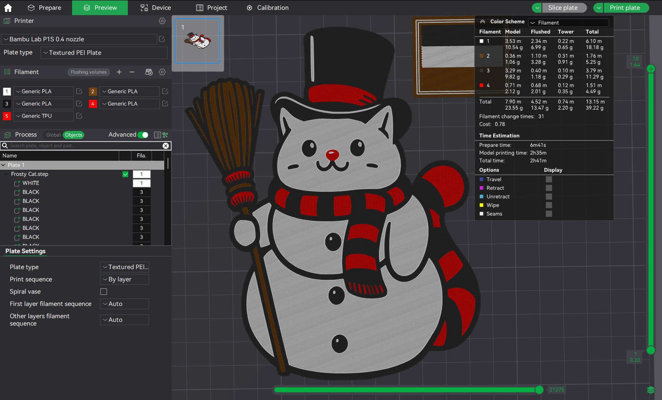Image resolution: width=662 pixels, height=400 pixels.
Task: Toggle the Advanced mode switch
Action: click(x=143, y=135)
